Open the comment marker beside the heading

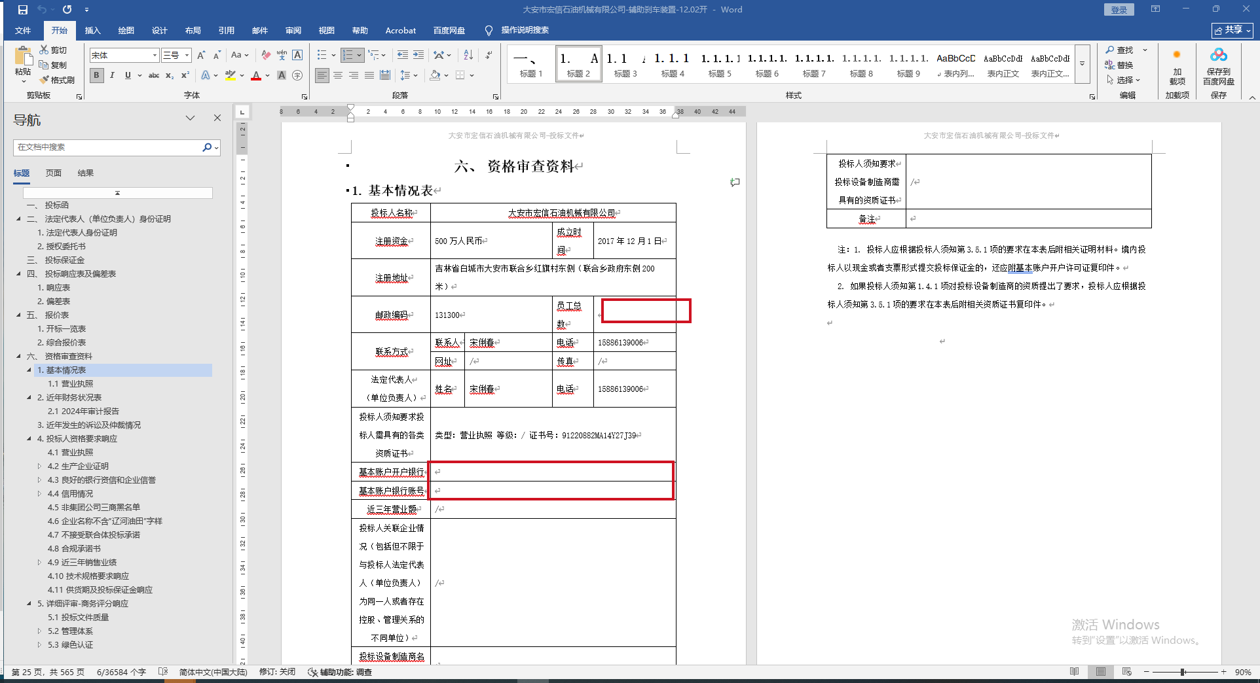point(735,183)
